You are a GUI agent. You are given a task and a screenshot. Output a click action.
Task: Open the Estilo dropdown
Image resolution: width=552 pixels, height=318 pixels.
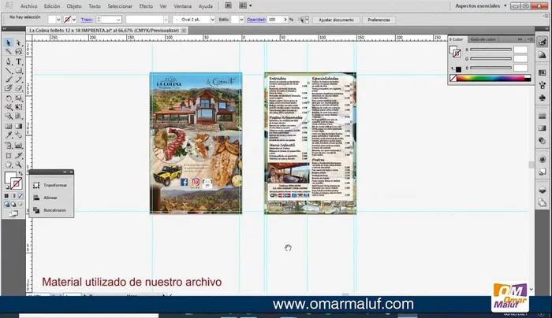pyautogui.click(x=241, y=20)
